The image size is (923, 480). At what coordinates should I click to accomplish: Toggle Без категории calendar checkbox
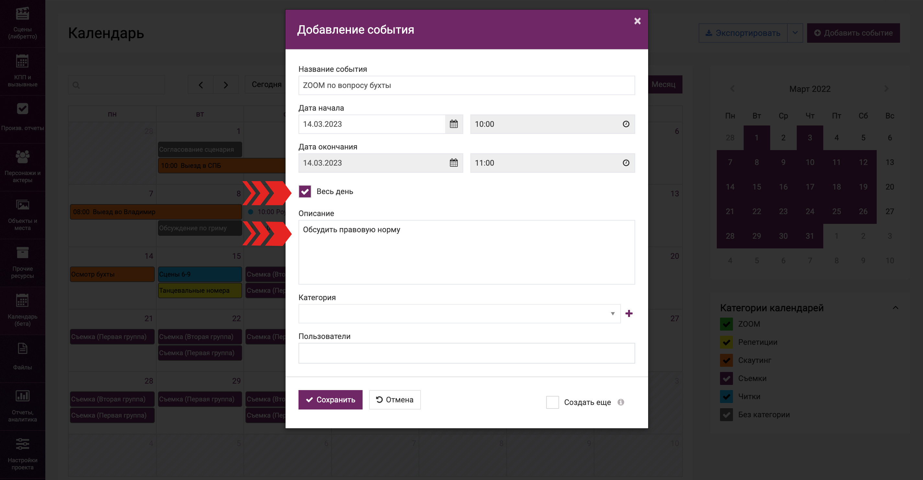[726, 414]
